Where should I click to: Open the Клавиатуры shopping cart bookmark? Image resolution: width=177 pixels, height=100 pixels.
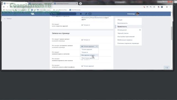tap(44, 10)
